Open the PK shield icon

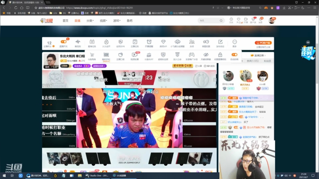coord(121,42)
